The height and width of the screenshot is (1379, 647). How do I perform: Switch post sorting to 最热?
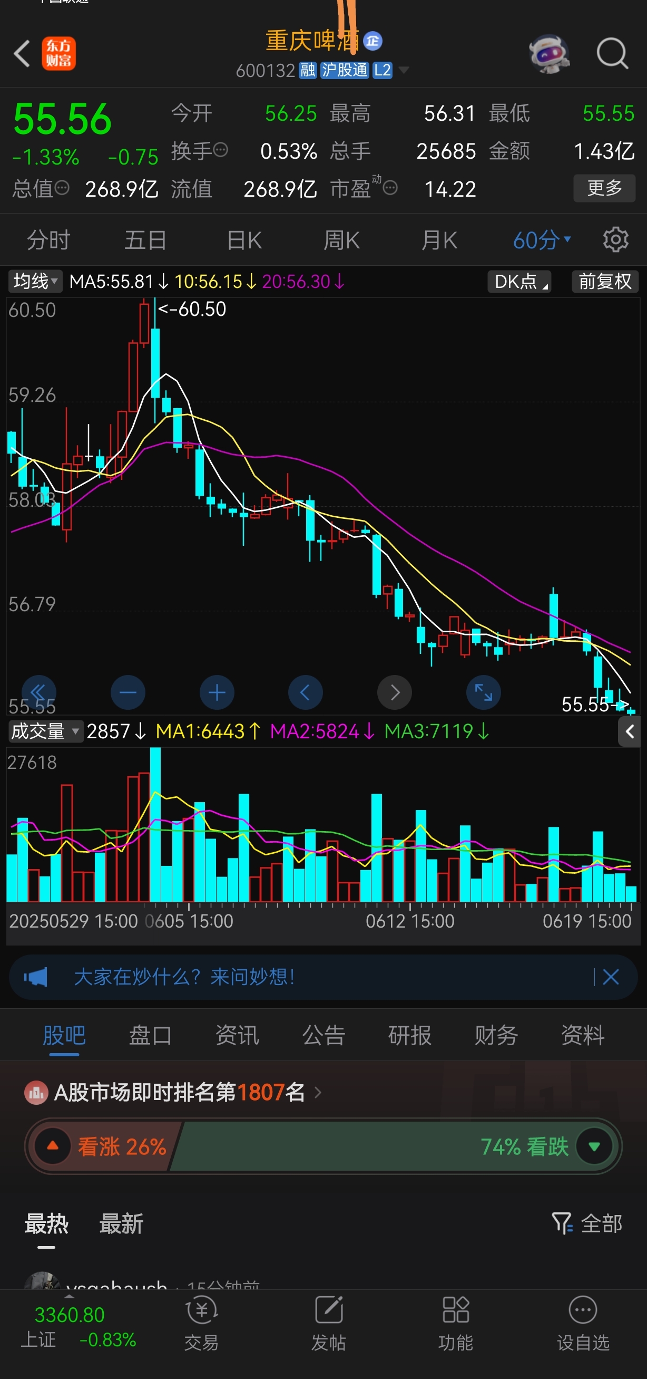(46, 1224)
